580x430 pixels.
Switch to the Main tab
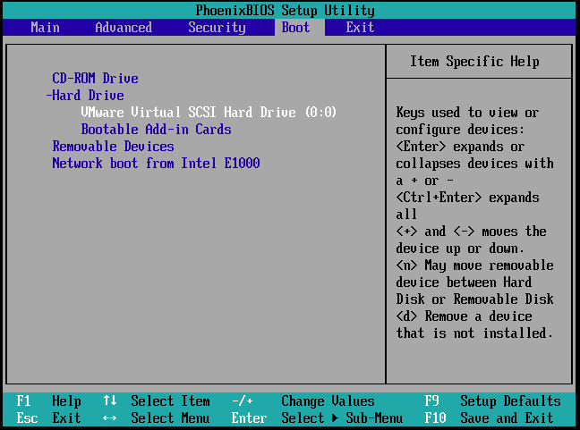pos(45,27)
